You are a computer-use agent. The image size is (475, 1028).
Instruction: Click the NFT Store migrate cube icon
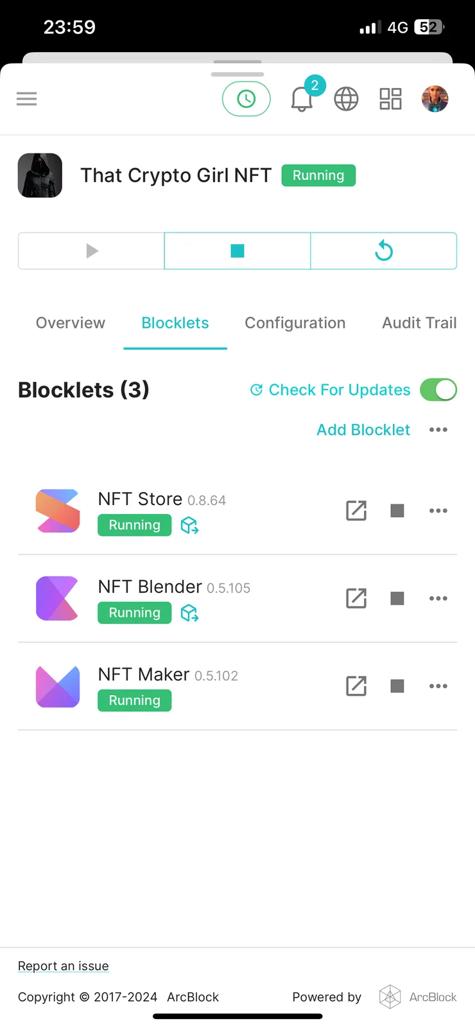click(x=189, y=526)
